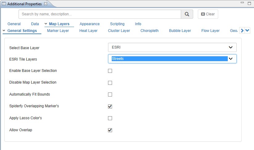The height and width of the screenshot is (150, 254).
Task: Uncheck the Allow Overlap checkbox
Action: (110, 130)
